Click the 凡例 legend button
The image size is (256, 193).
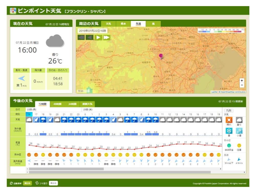pyautogui.click(x=229, y=111)
